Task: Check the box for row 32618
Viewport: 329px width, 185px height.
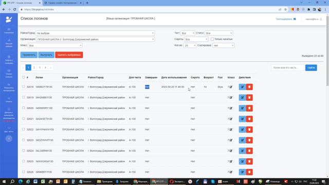Action: coord(24,87)
